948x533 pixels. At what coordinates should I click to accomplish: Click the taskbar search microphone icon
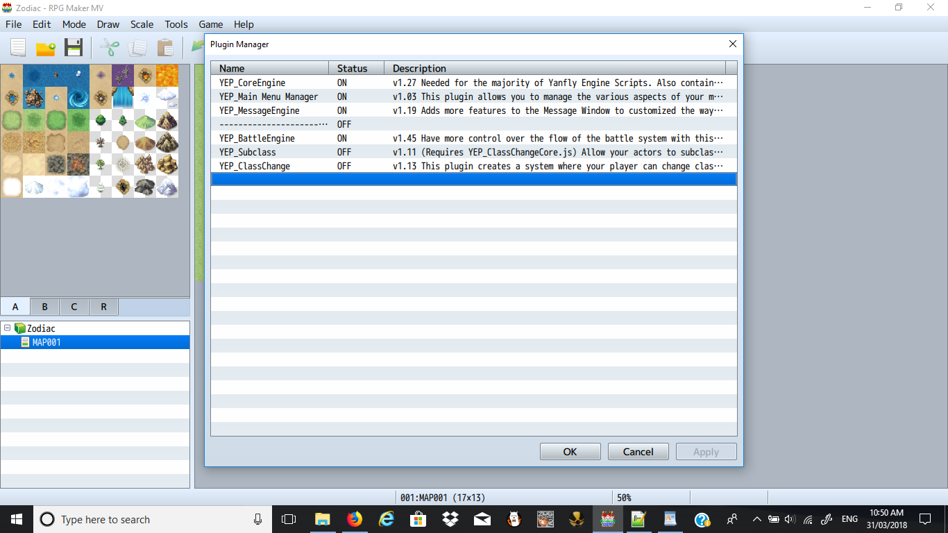coord(257,519)
